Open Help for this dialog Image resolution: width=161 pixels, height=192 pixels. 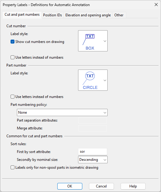(133, 186)
